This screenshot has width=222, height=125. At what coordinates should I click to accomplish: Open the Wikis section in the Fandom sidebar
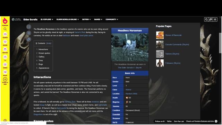tap(5, 73)
